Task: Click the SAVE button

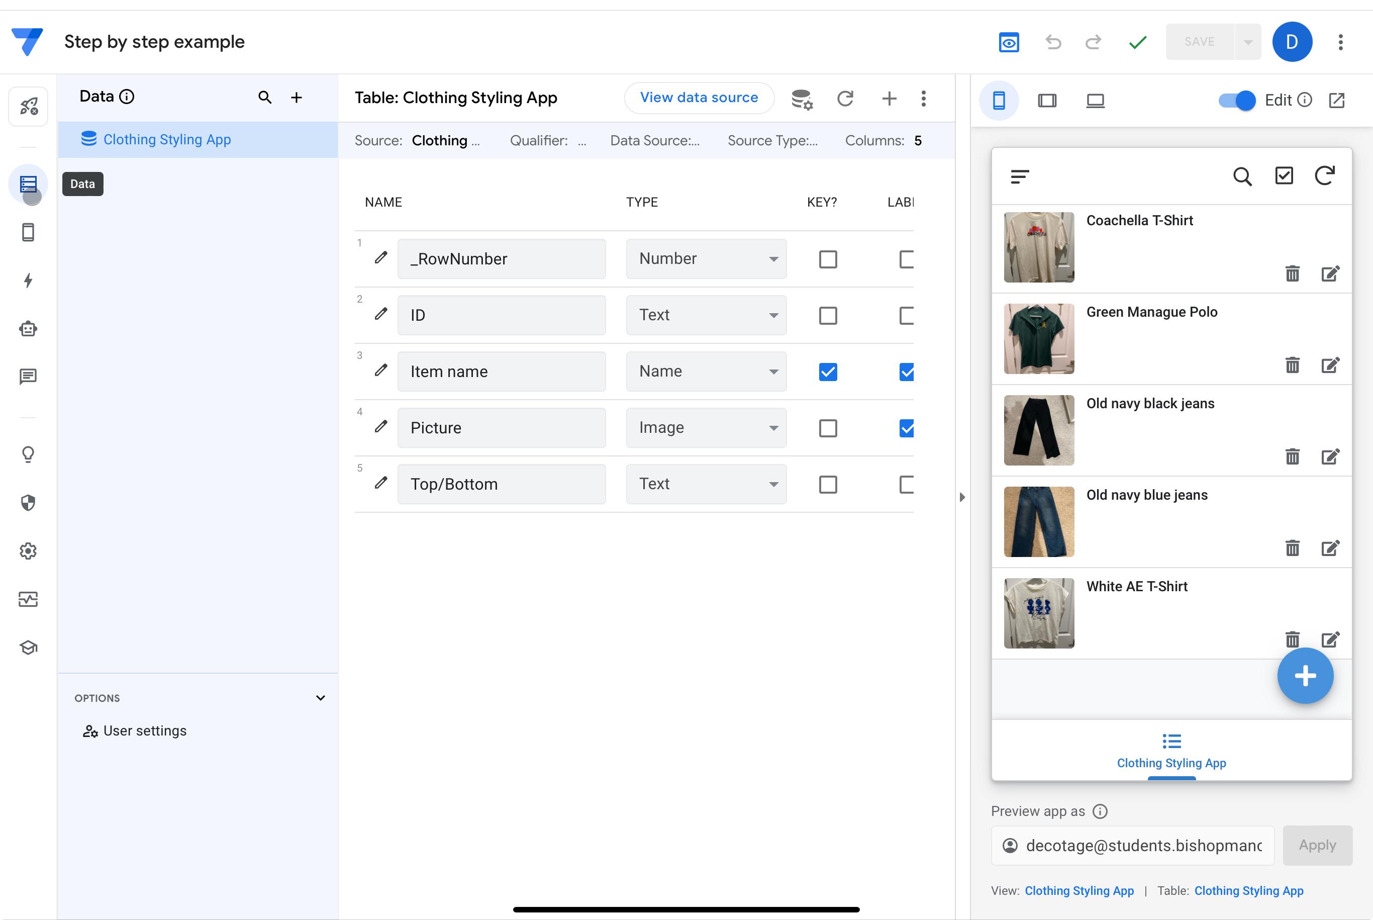Action: (x=1200, y=42)
